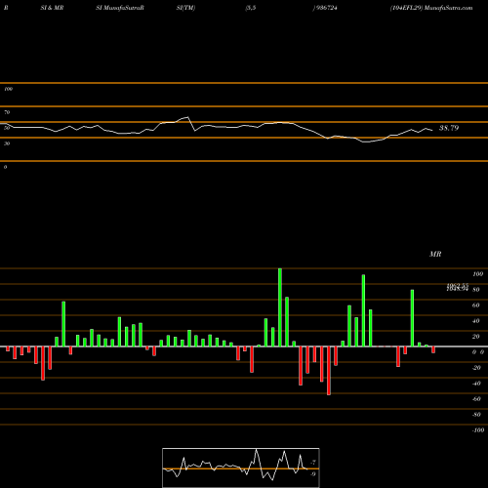Click the 936724 code in the header
488x488 pixels.
pyautogui.click(x=326, y=8)
